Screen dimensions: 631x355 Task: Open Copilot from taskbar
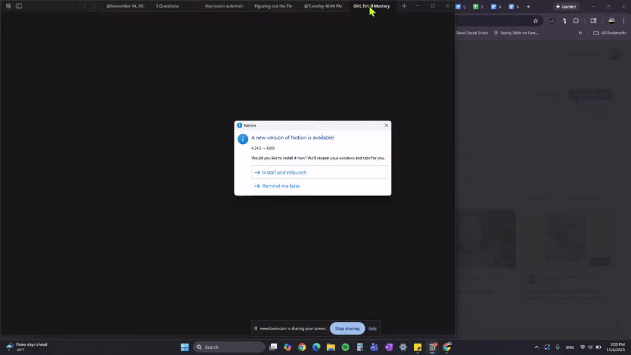287,347
